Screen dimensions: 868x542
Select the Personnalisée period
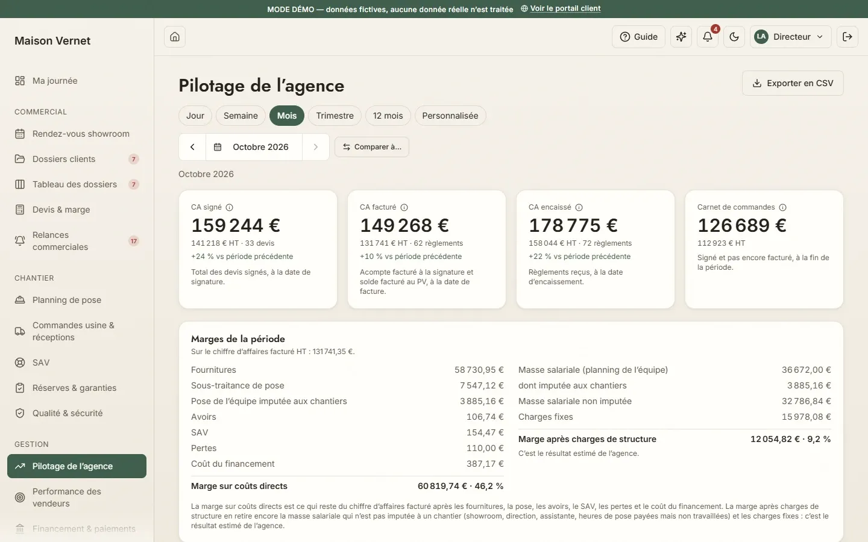point(450,116)
